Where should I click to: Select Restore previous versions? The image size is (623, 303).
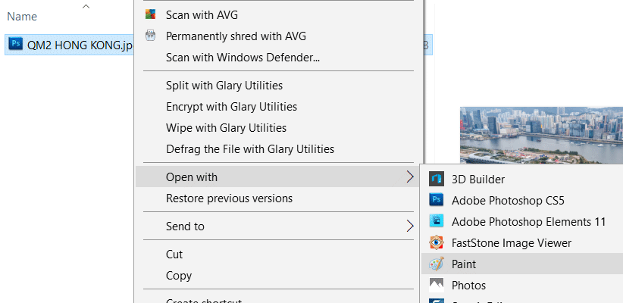click(229, 198)
